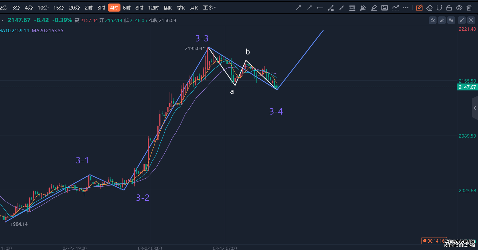Select the white 'b' wave label
This screenshot has height=250, width=478.
coord(248,52)
